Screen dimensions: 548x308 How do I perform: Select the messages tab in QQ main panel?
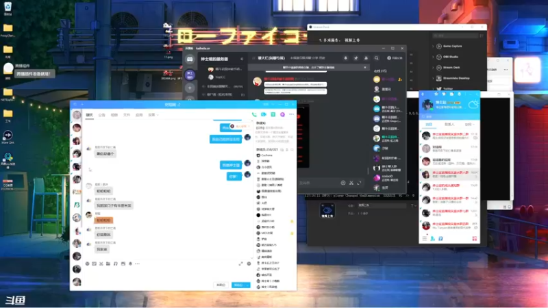429,125
